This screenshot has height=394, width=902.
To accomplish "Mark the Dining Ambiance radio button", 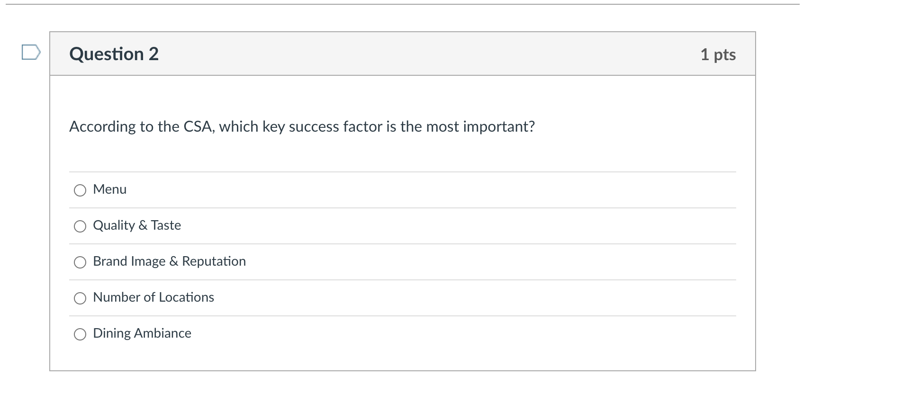I will point(80,334).
